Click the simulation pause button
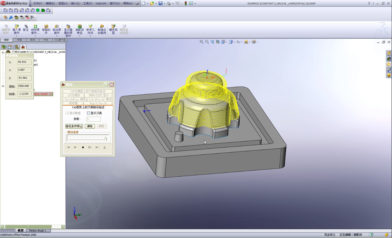This screenshot has height=238, width=392. tap(83, 147)
